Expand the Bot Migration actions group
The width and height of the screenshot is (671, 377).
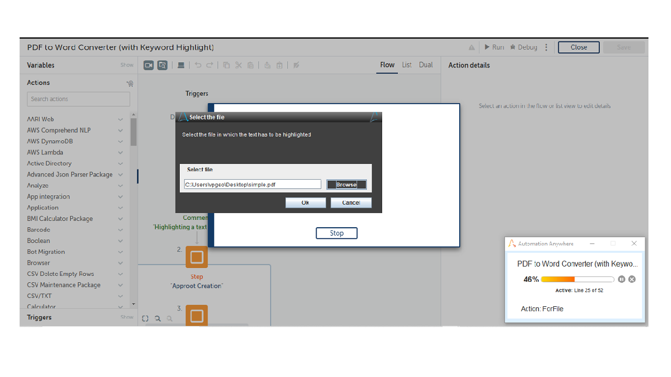pos(120,252)
